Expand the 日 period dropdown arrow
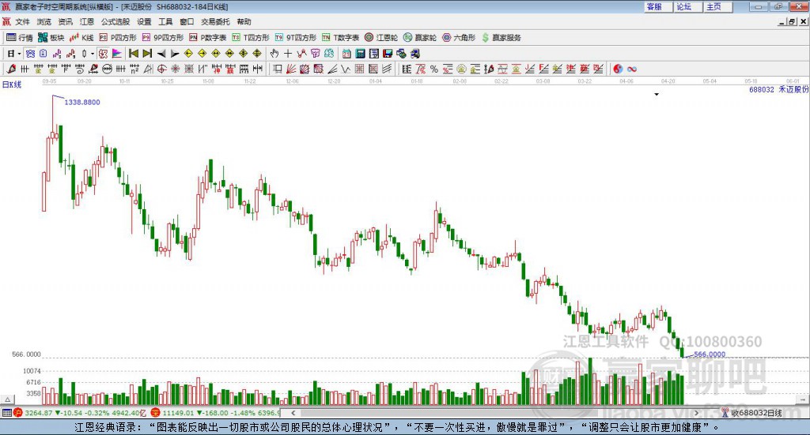810x435 pixels. (x=19, y=54)
